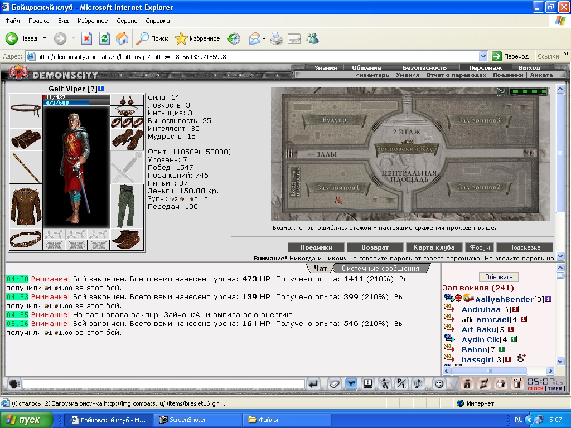Click IE Messenger toolbar icon
This screenshot has height=428, width=571.
point(312,38)
